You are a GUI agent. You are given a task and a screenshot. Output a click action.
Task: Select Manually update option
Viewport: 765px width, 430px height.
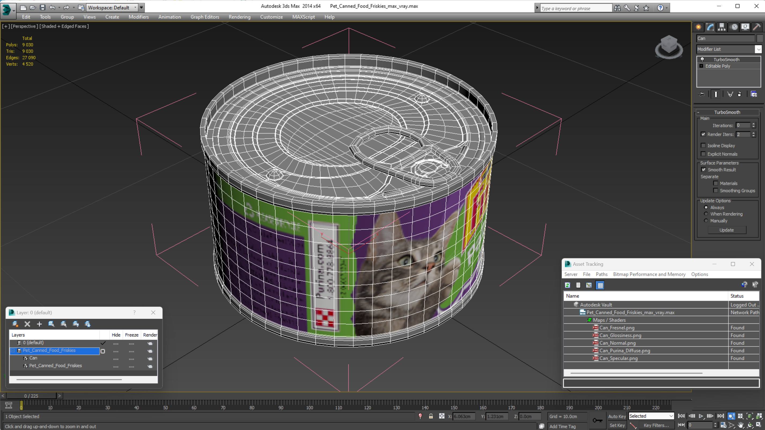coord(706,221)
